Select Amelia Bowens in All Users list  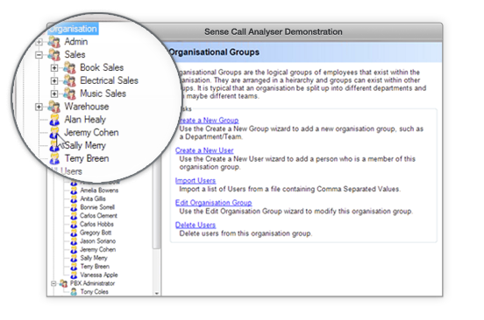tap(99, 190)
